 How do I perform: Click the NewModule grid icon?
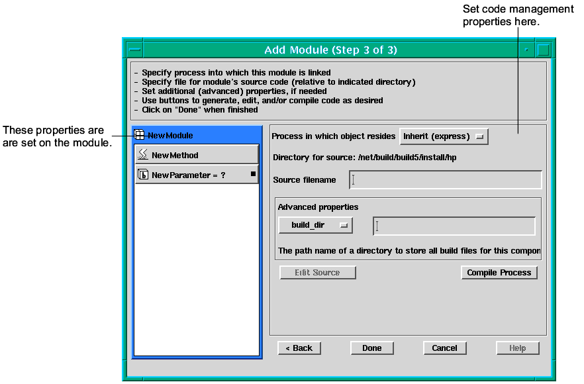(140, 135)
